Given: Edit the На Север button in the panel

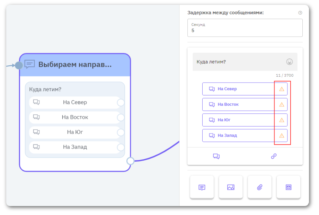Looking at the screenshot, I should point(245,89).
